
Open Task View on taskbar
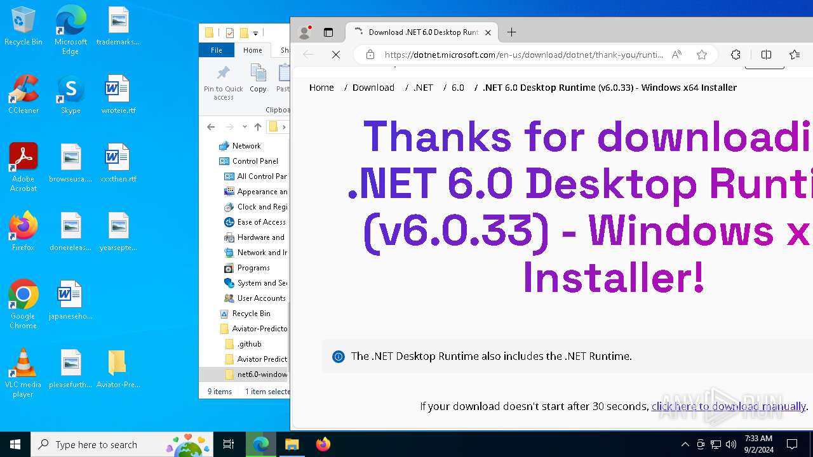(x=229, y=444)
